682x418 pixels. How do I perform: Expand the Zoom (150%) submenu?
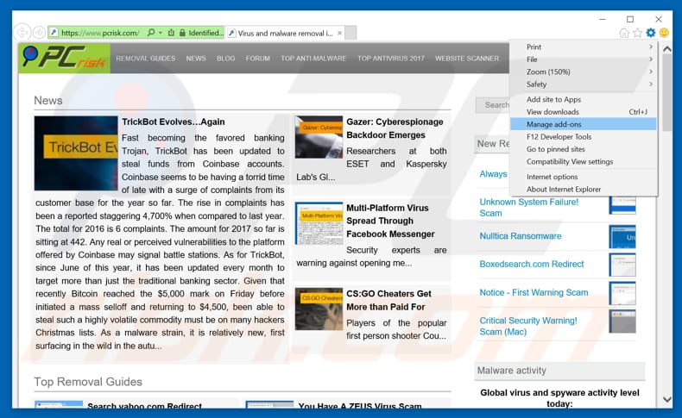pyautogui.click(x=584, y=72)
